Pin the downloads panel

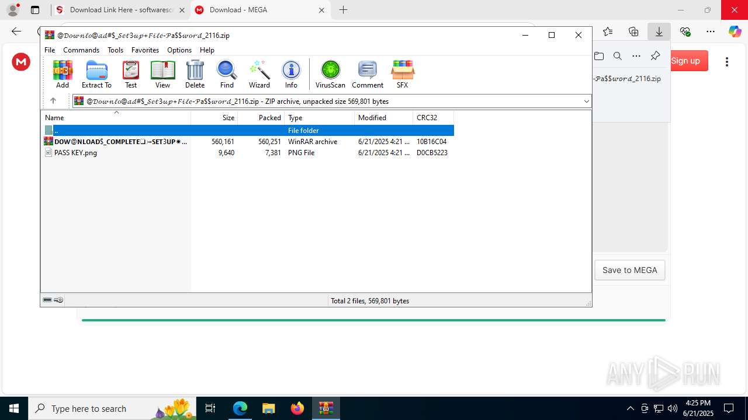[x=655, y=56]
